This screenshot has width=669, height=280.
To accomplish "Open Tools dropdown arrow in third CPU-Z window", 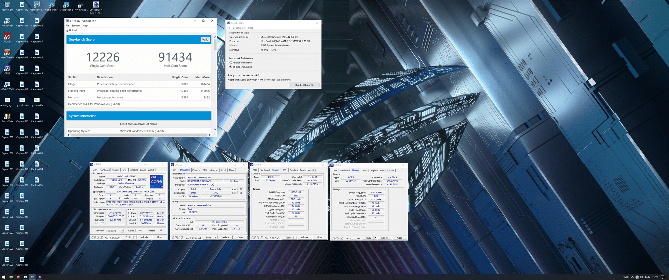I will pyautogui.click(x=295, y=237).
